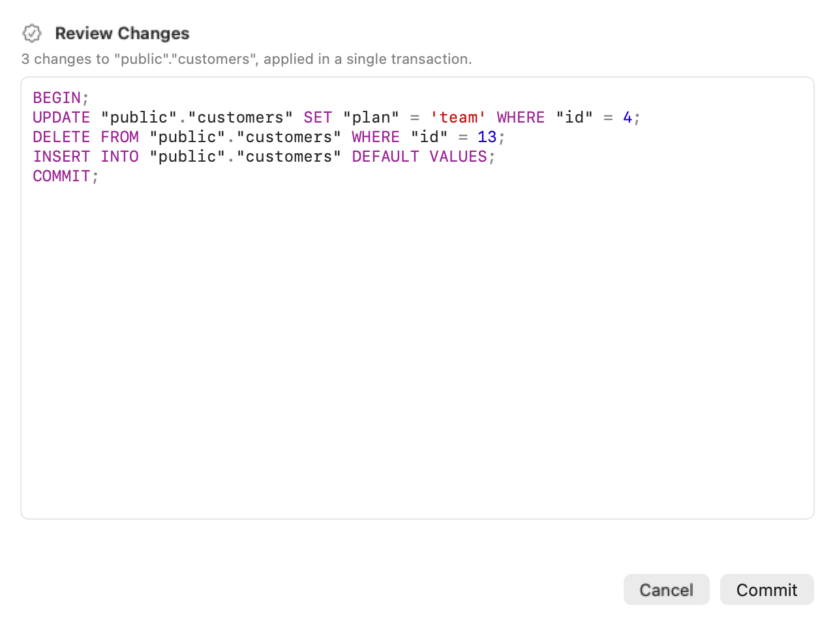Click the BEGIN keyword in the SQL
Image resolution: width=835 pixels, height=626 pixels.
tap(57, 98)
